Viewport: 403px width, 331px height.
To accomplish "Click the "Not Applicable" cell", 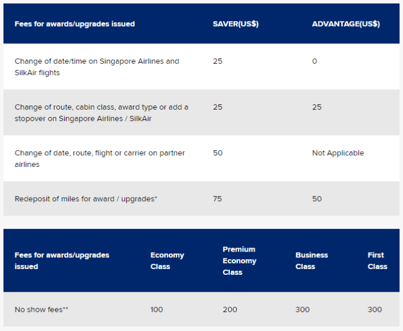I will pos(338,153).
